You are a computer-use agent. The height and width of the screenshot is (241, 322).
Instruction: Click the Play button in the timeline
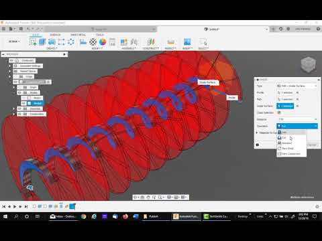(15, 207)
